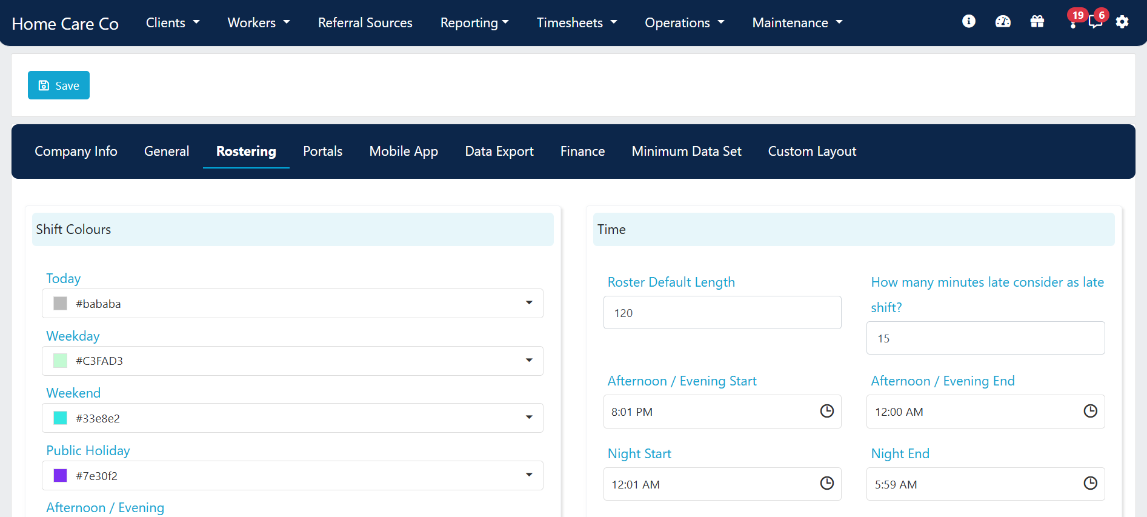
Task: Open the Reporting dropdown menu
Action: coord(474,22)
